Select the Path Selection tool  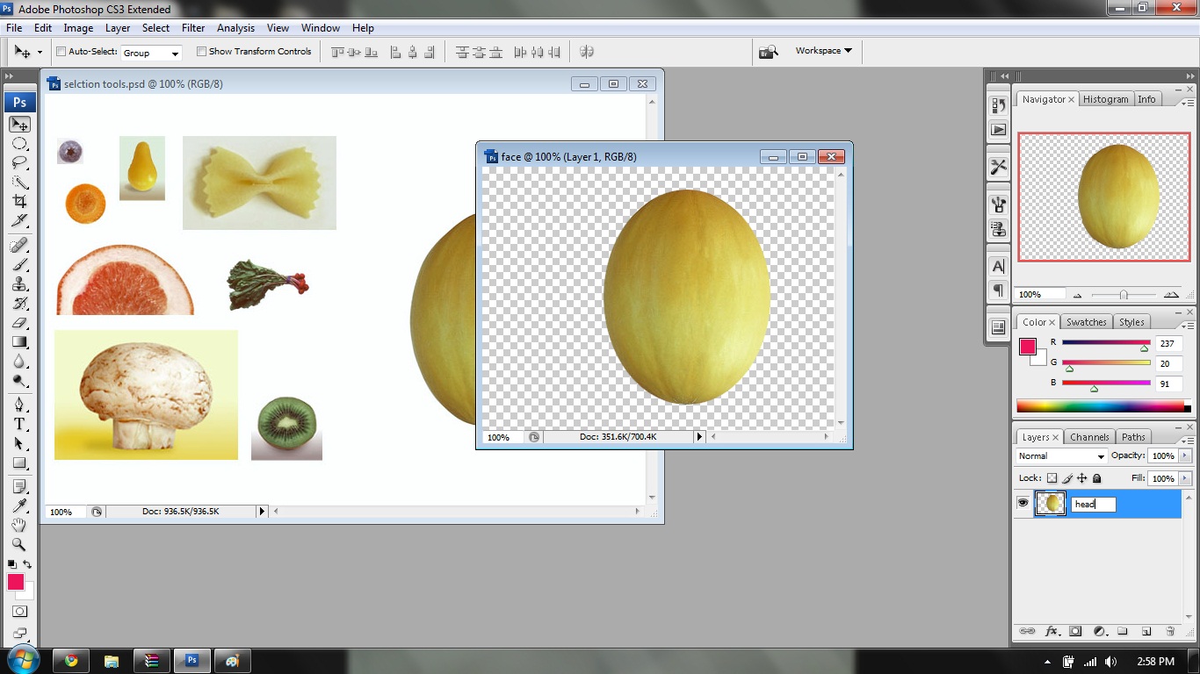click(19, 443)
